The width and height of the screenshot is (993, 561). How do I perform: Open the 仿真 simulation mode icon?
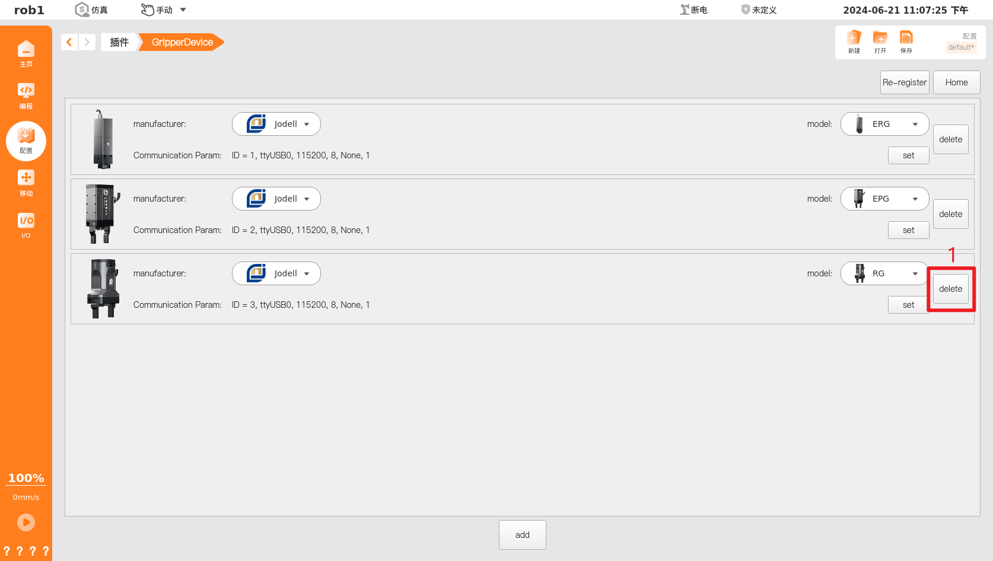click(91, 9)
